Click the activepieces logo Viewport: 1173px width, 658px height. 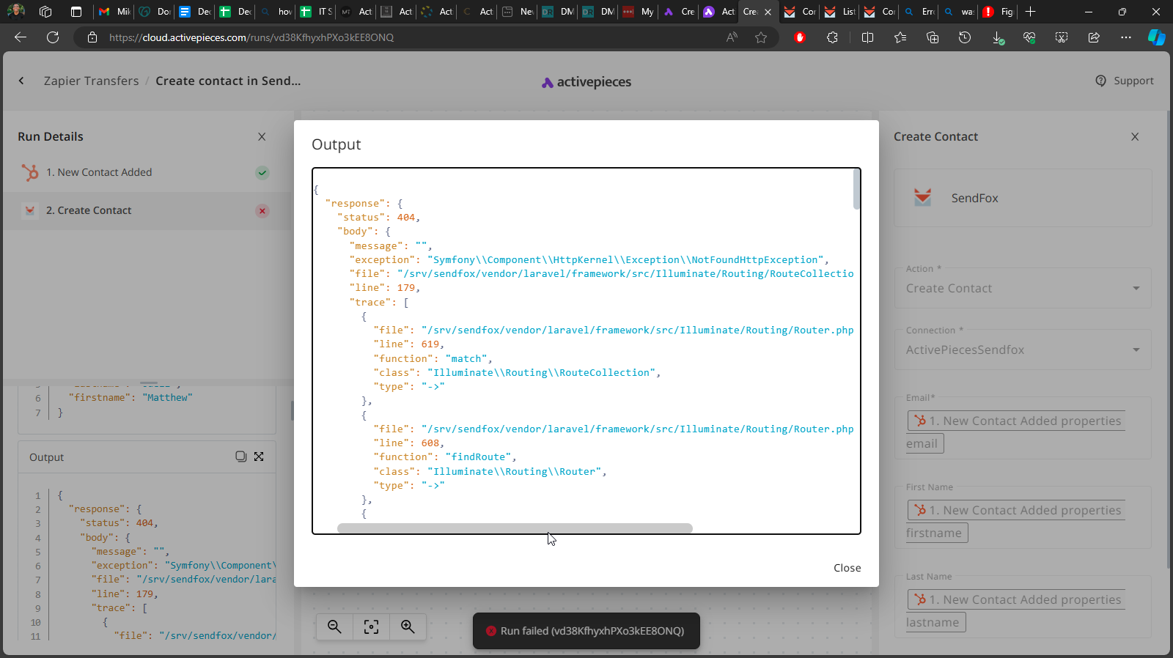click(x=586, y=82)
